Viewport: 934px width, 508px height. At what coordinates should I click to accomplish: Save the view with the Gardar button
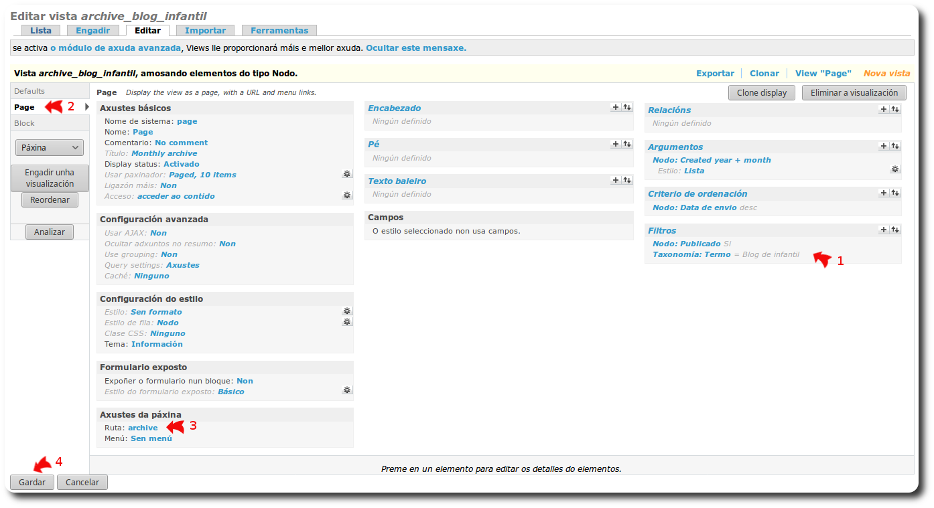click(x=31, y=482)
